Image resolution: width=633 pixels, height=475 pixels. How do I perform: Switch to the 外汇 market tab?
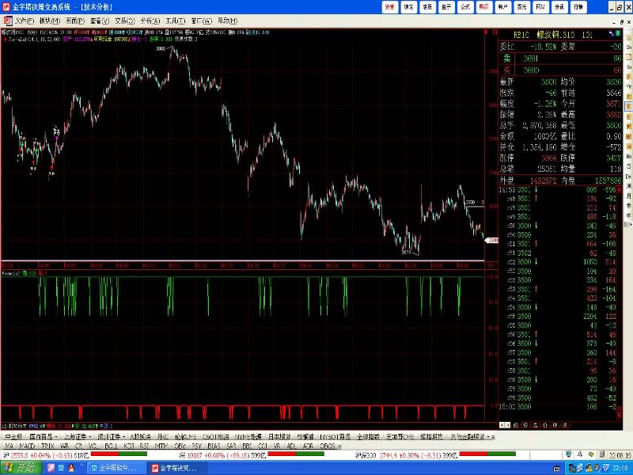tap(163, 437)
